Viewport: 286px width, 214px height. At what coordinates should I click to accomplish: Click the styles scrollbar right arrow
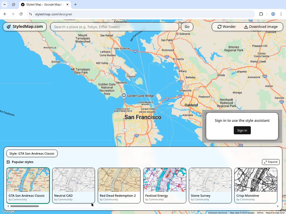click(278, 206)
